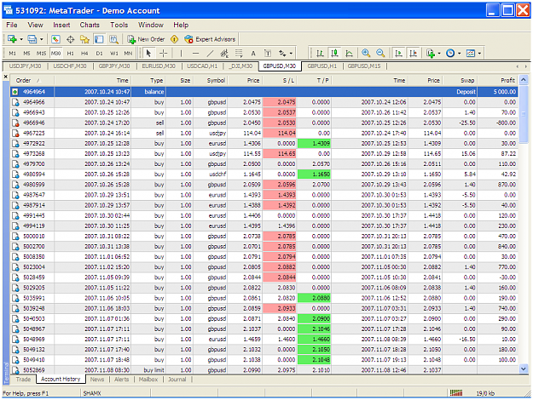Select the Equidistant Channel tool
Viewport: 533px width, 400px height.
[x=224, y=54]
